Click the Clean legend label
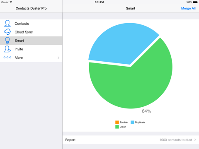This screenshot has height=149, width=199. point(123,127)
